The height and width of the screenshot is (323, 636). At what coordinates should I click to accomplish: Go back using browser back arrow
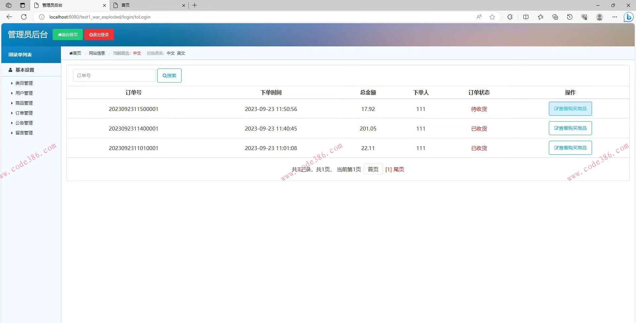point(9,17)
